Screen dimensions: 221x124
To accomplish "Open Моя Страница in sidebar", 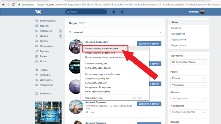I will (x=48, y=21).
